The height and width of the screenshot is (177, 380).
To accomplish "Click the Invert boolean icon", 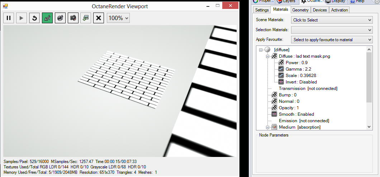I will (281, 82).
